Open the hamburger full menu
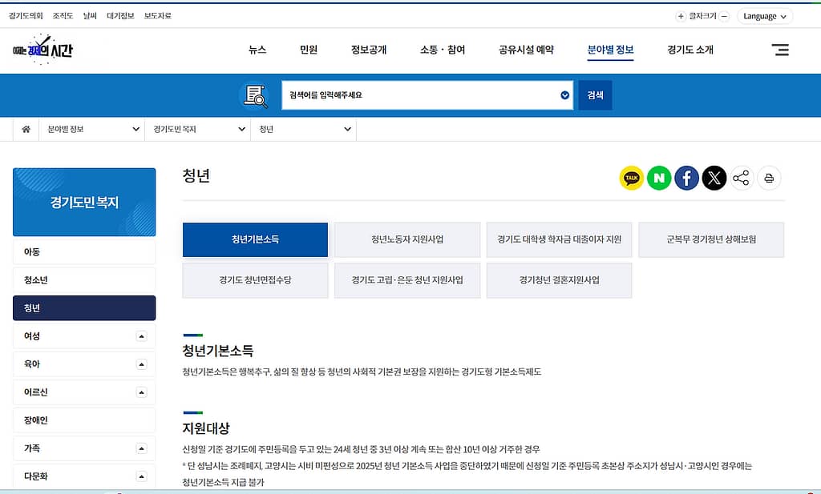Screen dimensions: 821x494 [x=780, y=50]
